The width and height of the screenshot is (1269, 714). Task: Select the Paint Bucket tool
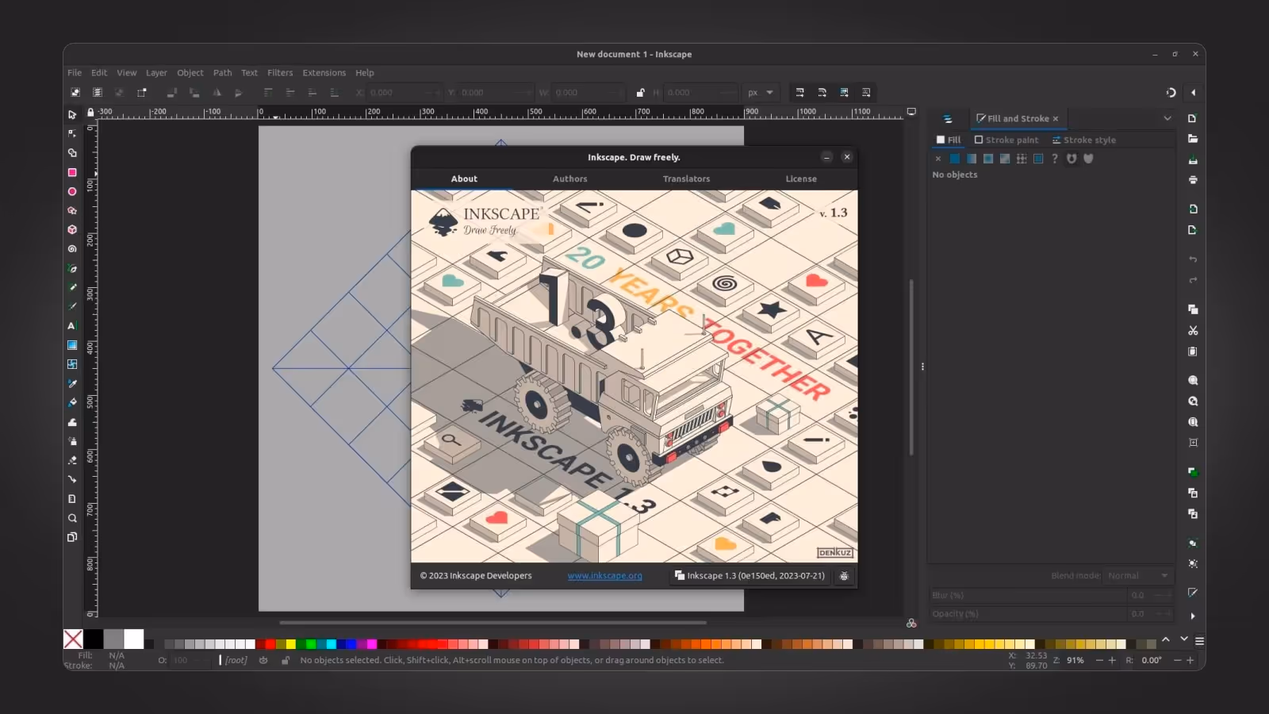tap(72, 402)
